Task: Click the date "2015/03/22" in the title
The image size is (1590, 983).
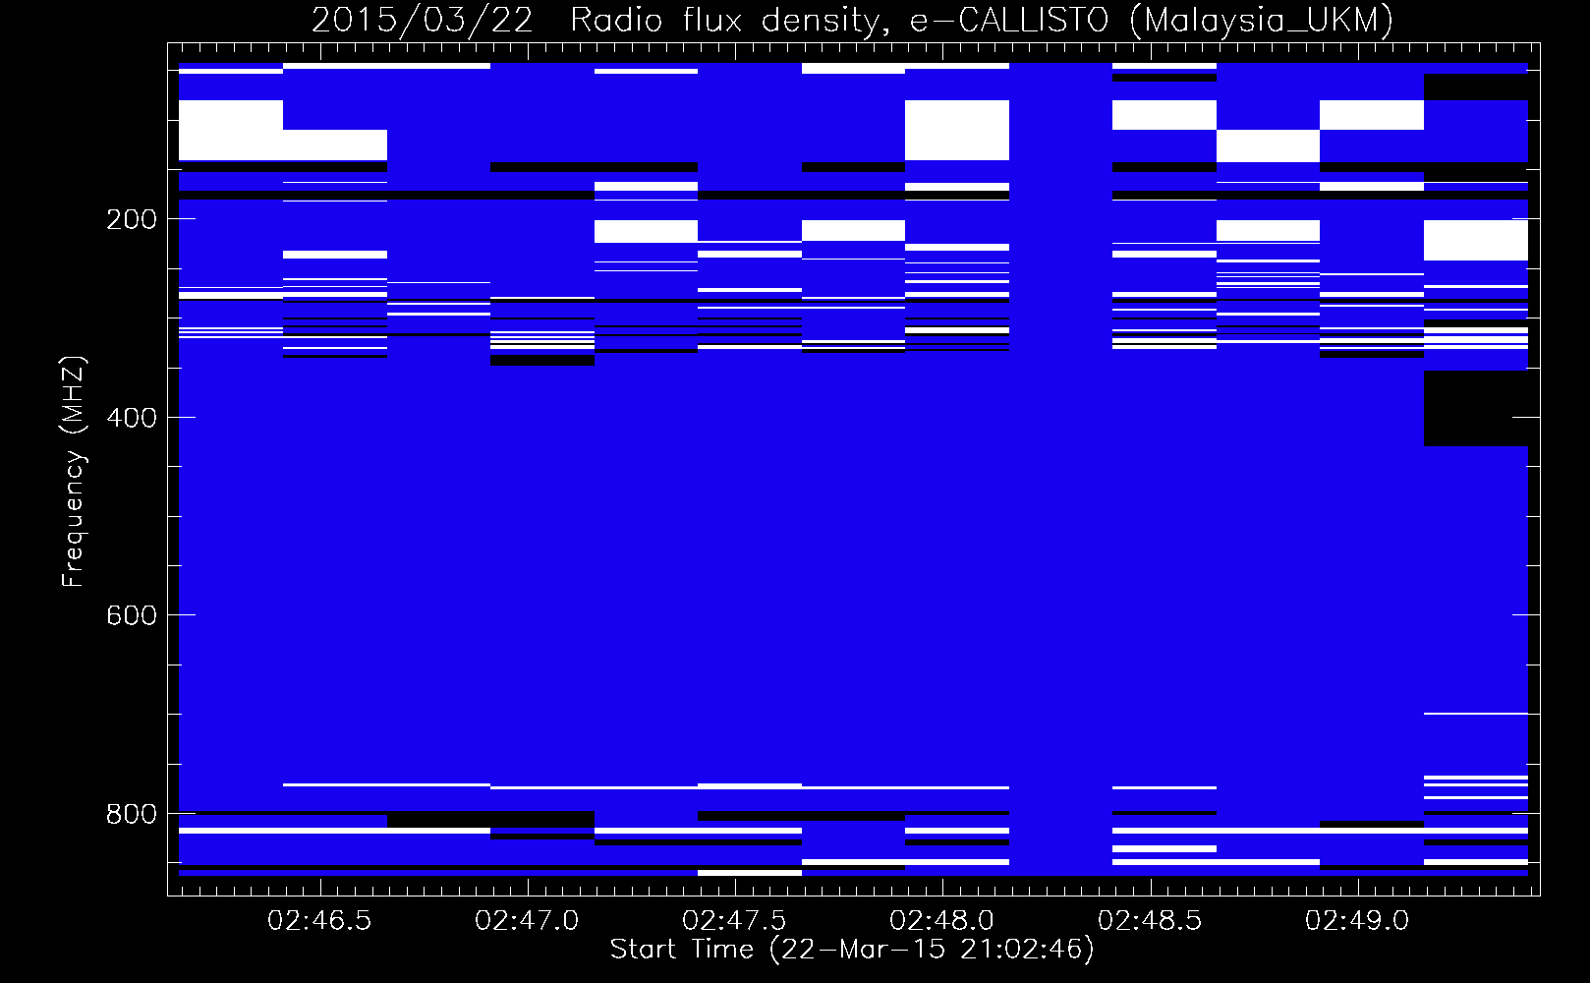Action: (x=423, y=20)
